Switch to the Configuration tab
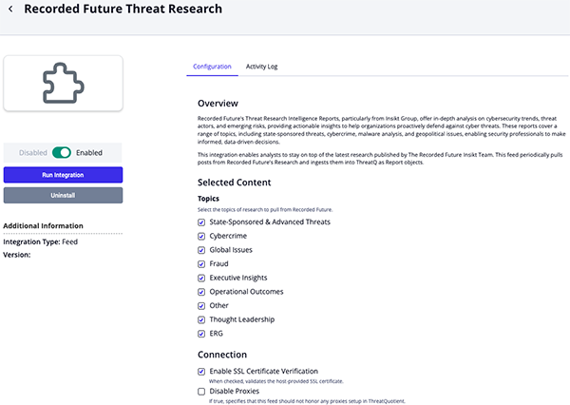The width and height of the screenshot is (570, 405). click(212, 67)
